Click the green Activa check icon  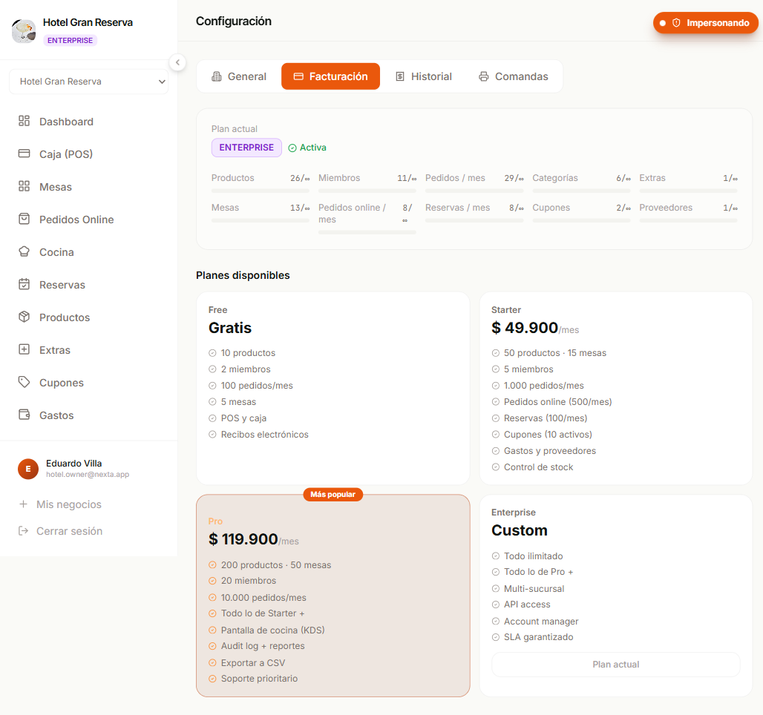[x=292, y=148]
